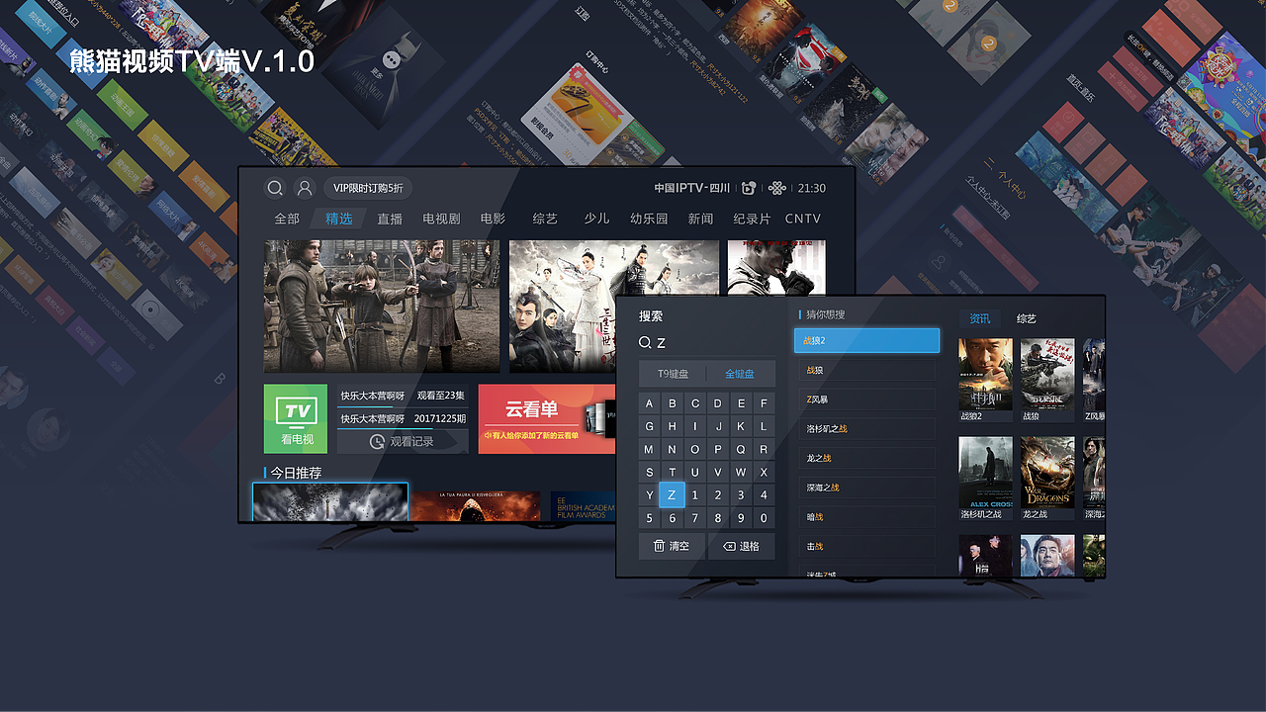Viewport: 1266px width, 712px height.
Task: Select suggestion 洛杉矶之战 in list
Action: tap(866, 428)
